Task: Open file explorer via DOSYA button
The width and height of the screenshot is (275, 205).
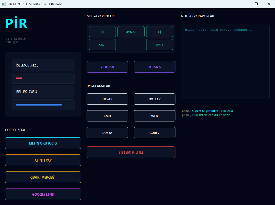Action: click(107, 133)
